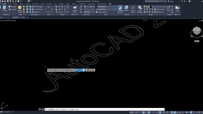Screen dimensions: 203x114
Task: Open the Help question mark icon
Action: pyautogui.click(x=190, y=1)
